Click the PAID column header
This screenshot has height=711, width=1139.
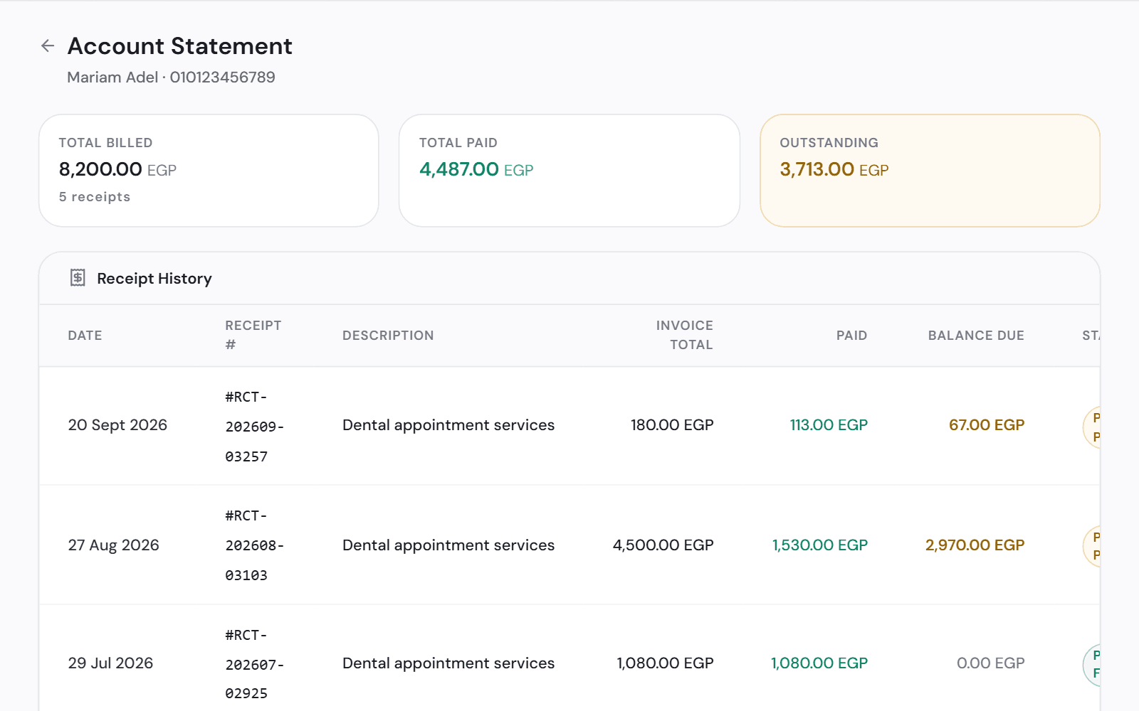[851, 336]
